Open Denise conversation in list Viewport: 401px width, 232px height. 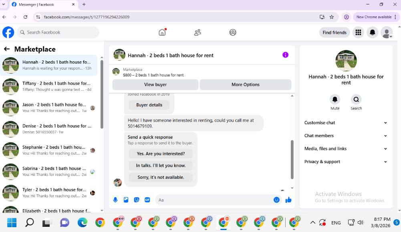48,129
